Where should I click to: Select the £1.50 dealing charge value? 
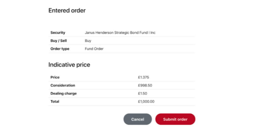click(142, 93)
